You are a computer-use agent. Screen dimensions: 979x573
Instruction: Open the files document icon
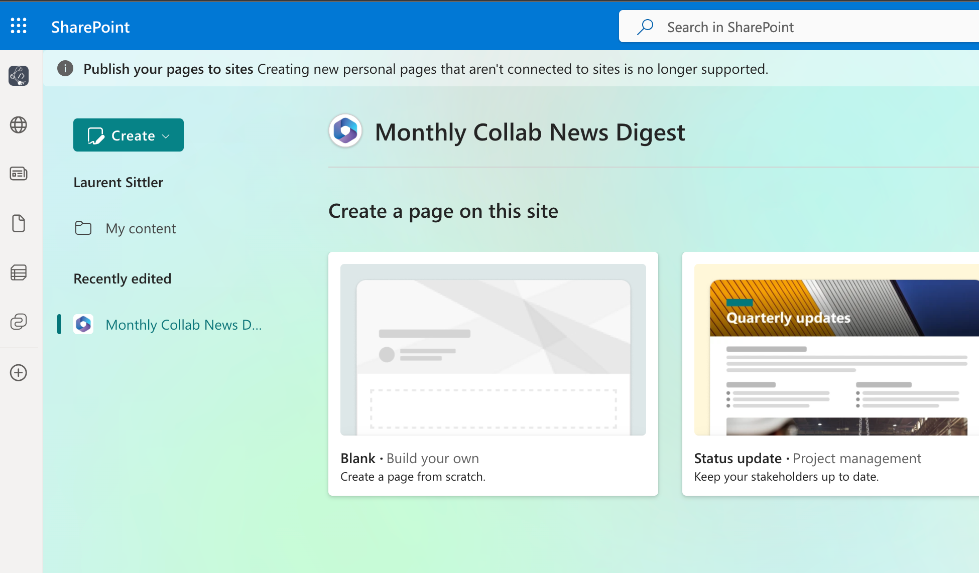[19, 223]
